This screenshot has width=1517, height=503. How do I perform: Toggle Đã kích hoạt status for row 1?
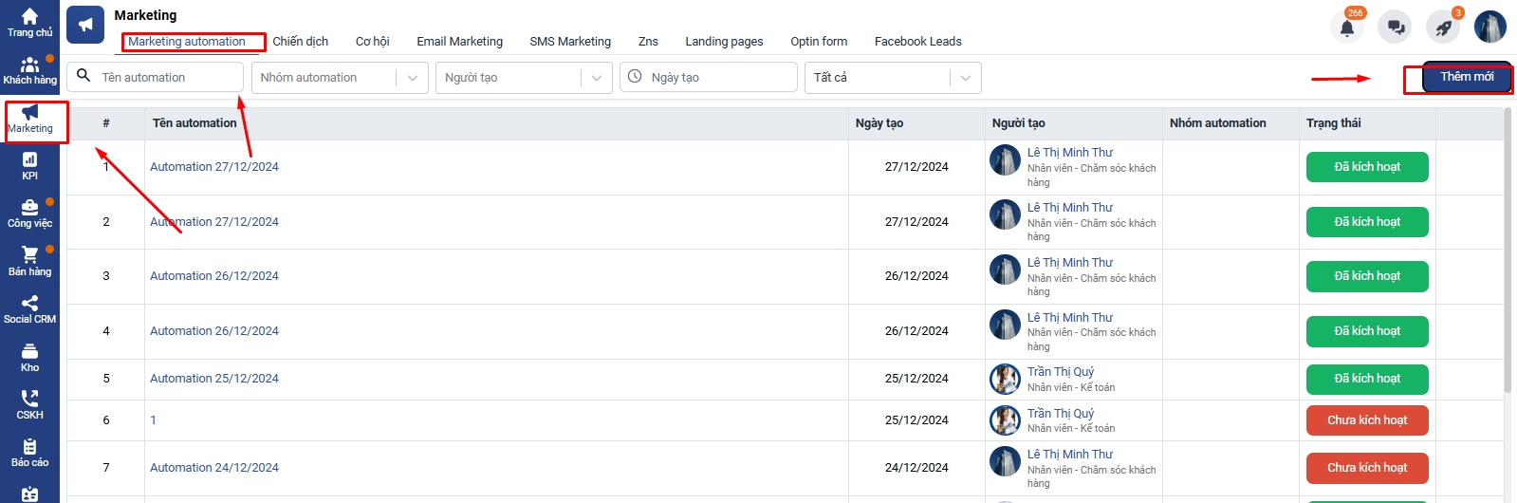click(1366, 167)
